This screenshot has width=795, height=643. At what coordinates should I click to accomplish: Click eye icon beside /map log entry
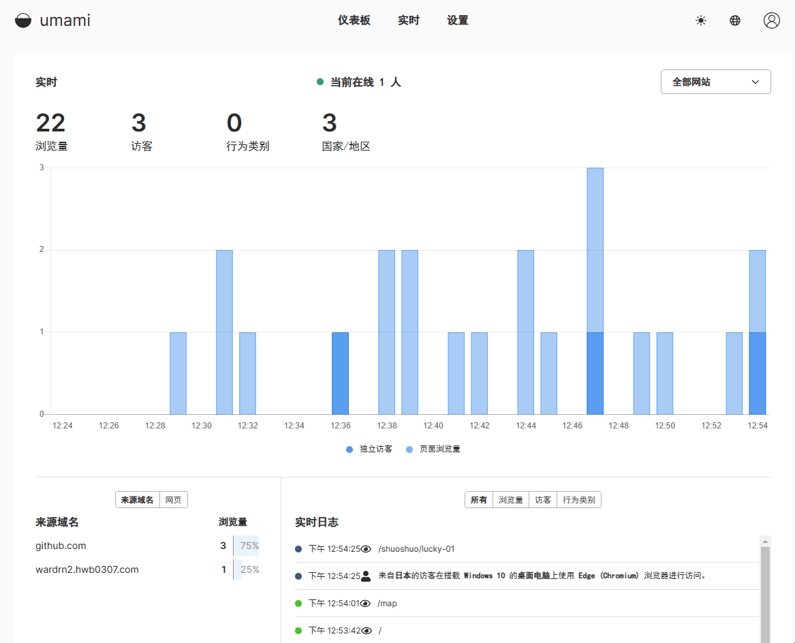pyautogui.click(x=366, y=603)
